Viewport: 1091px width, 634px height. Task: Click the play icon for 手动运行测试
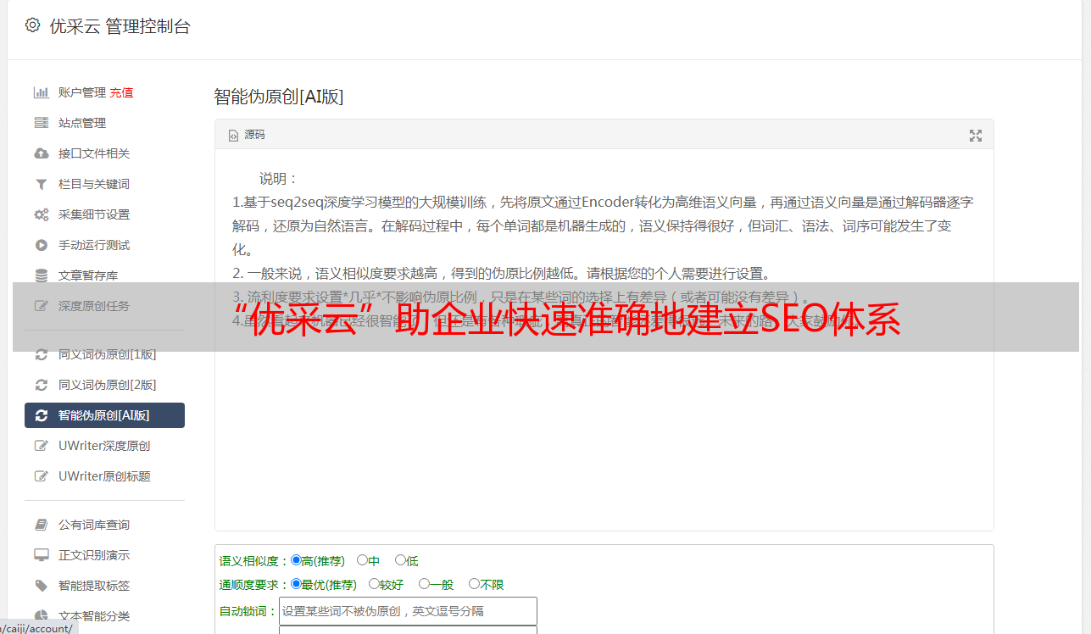click(41, 245)
